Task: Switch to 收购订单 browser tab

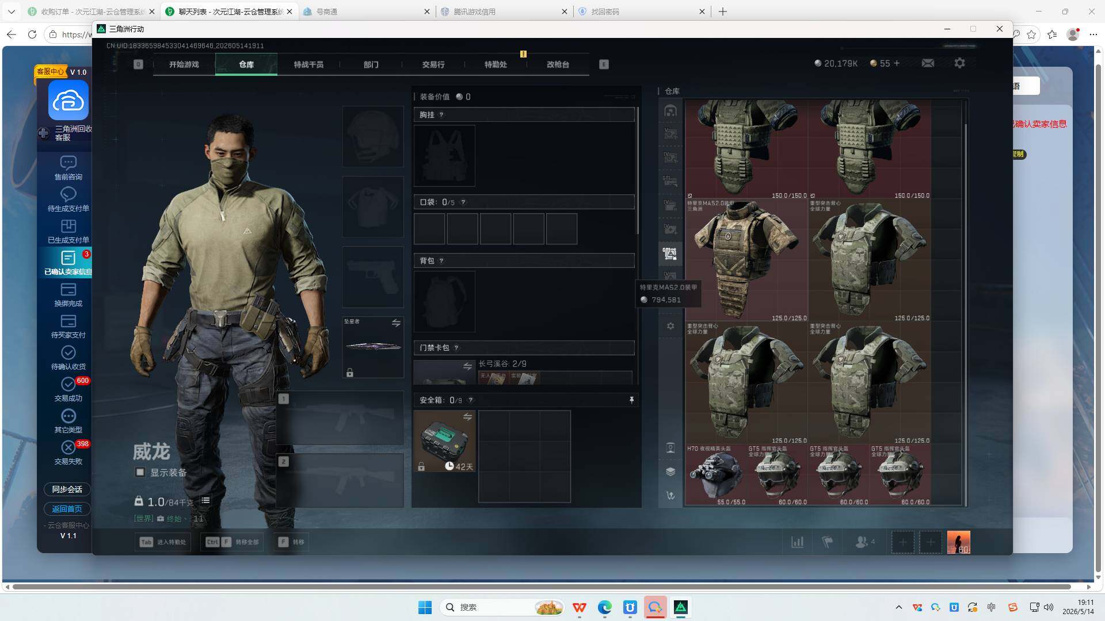Action: point(91,11)
